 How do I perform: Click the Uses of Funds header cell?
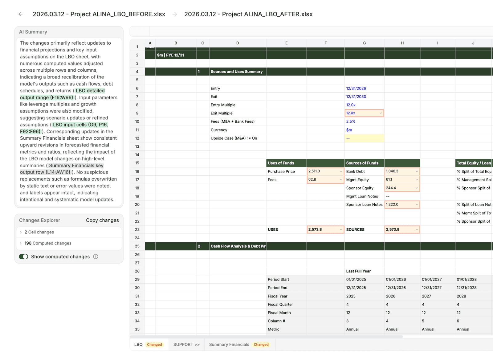point(287,163)
